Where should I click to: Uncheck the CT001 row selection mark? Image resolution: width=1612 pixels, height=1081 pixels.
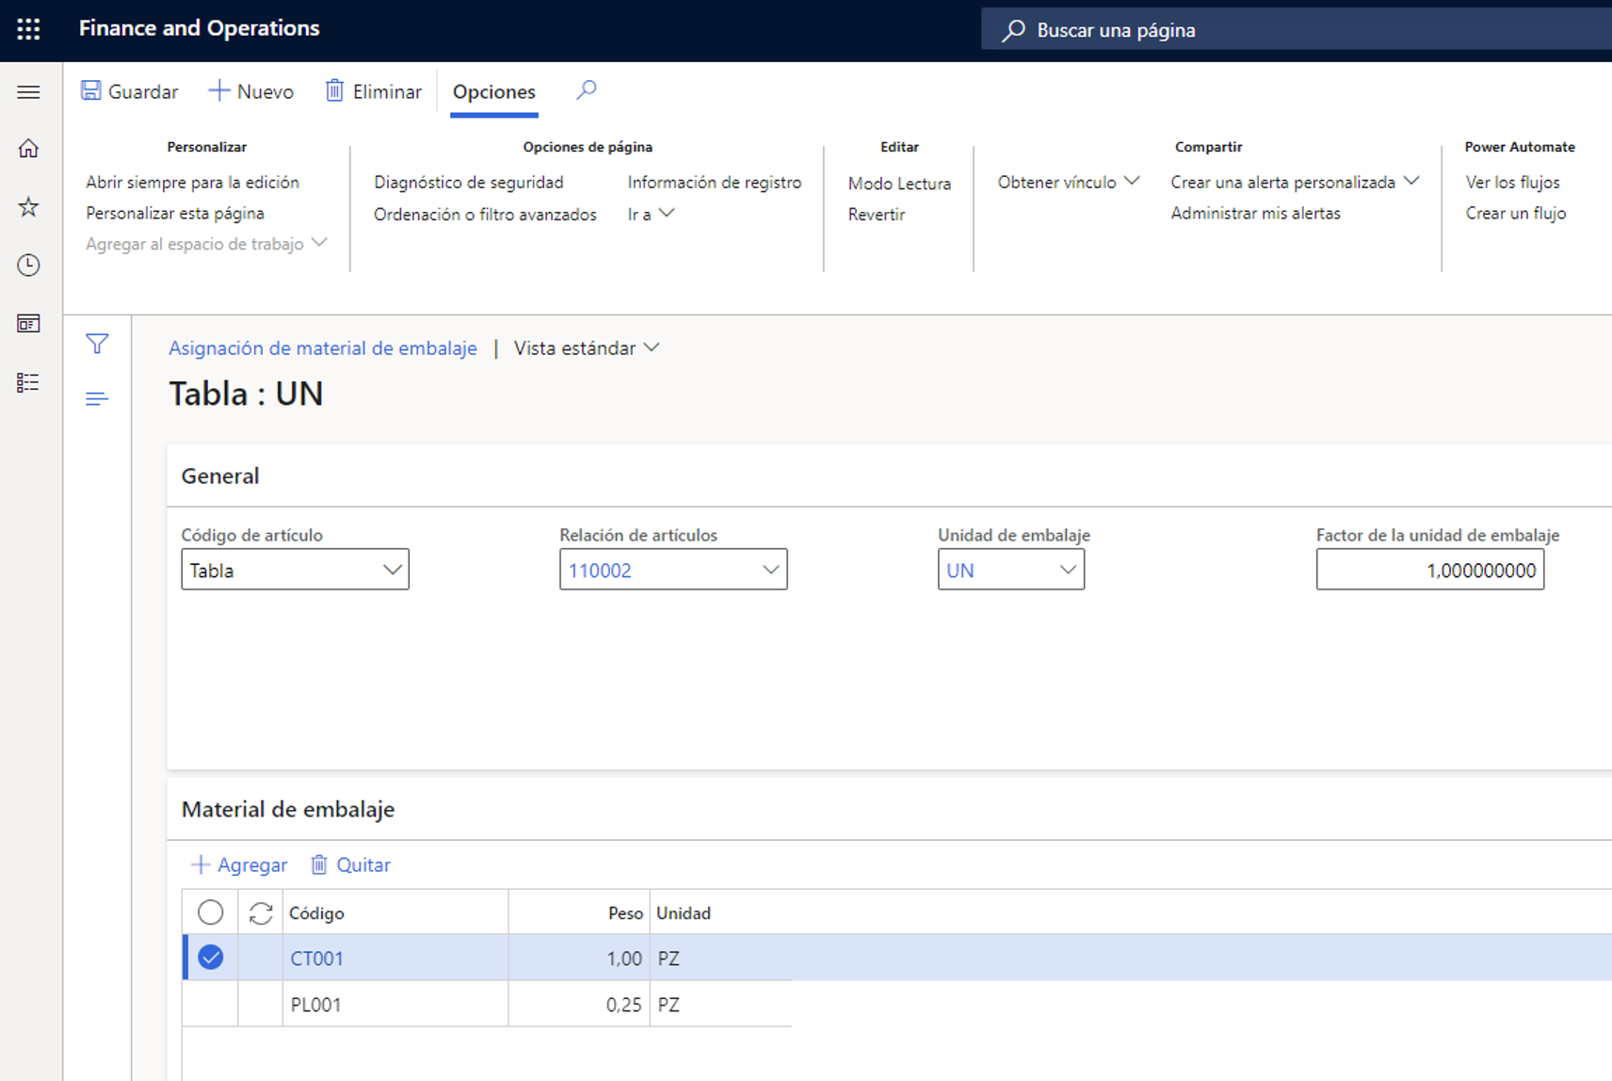coord(211,958)
